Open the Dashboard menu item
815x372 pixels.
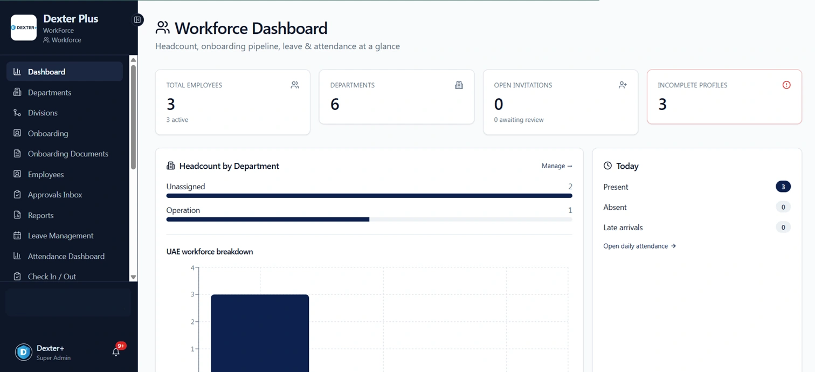(65, 72)
